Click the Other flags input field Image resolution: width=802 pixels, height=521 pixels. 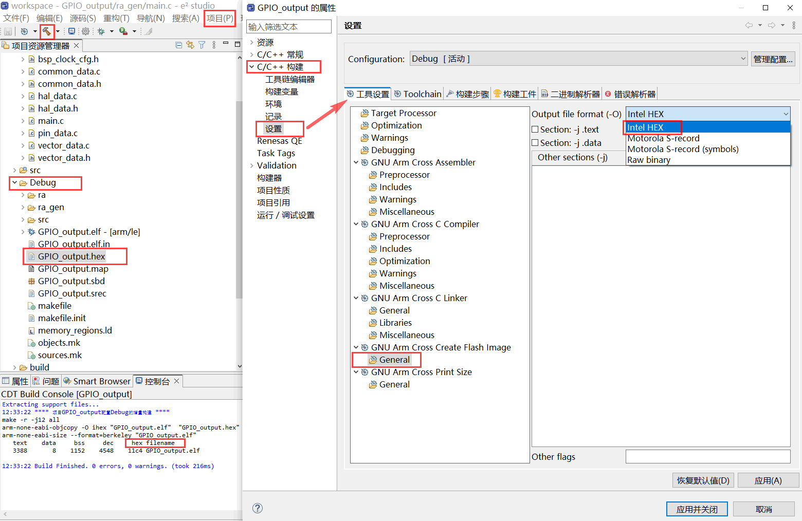(708, 456)
